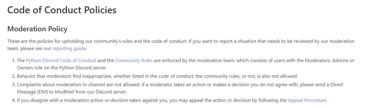Visit the Appeal Procedure link
The width and height of the screenshot is (367, 110).
point(307,100)
